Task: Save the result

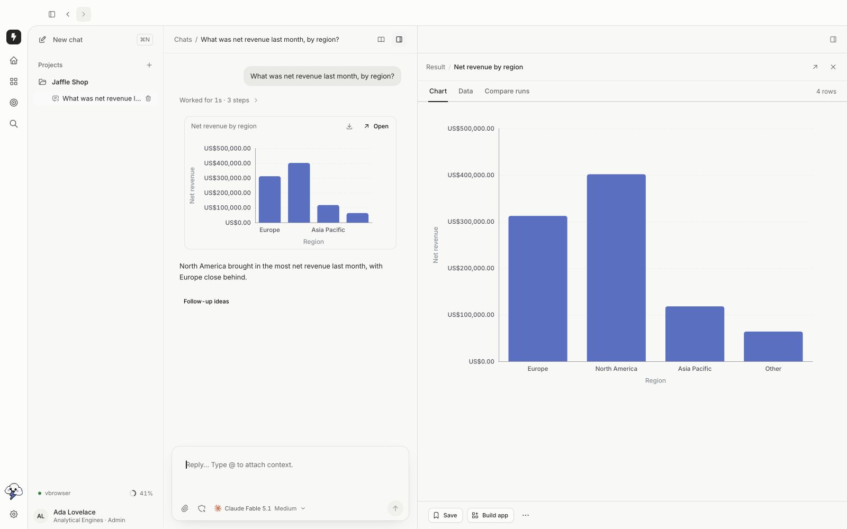Action: pos(445,515)
